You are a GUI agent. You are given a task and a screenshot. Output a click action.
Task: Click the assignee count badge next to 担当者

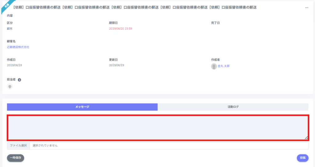point(19,80)
